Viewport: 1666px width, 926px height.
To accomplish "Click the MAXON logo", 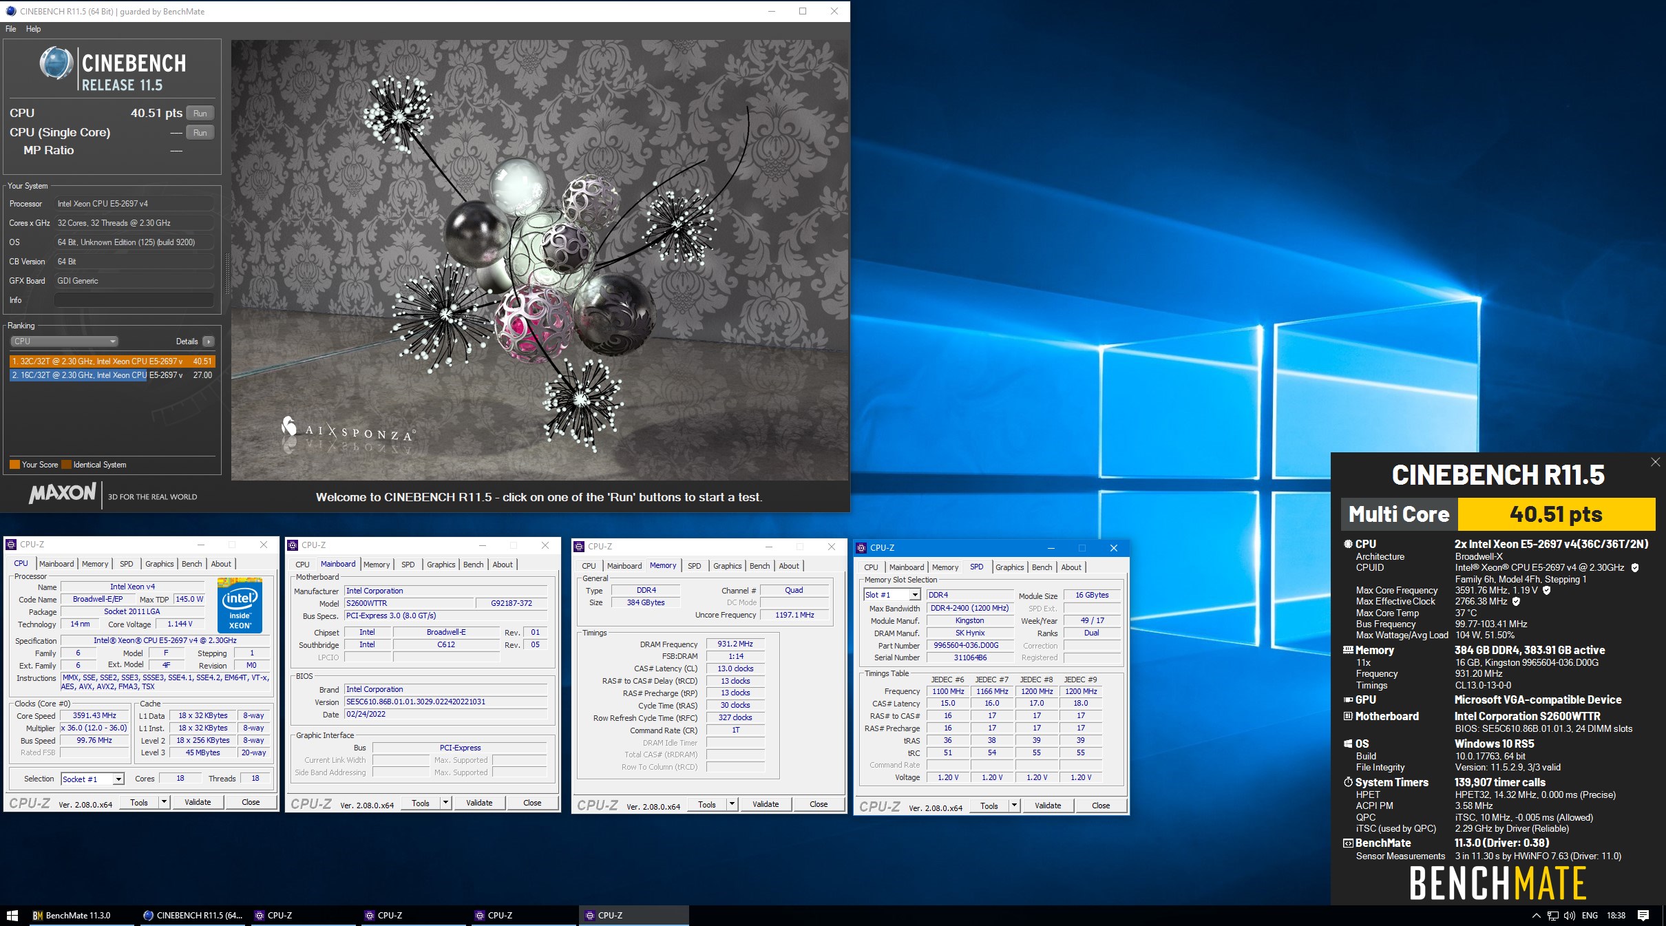I will 62,493.
